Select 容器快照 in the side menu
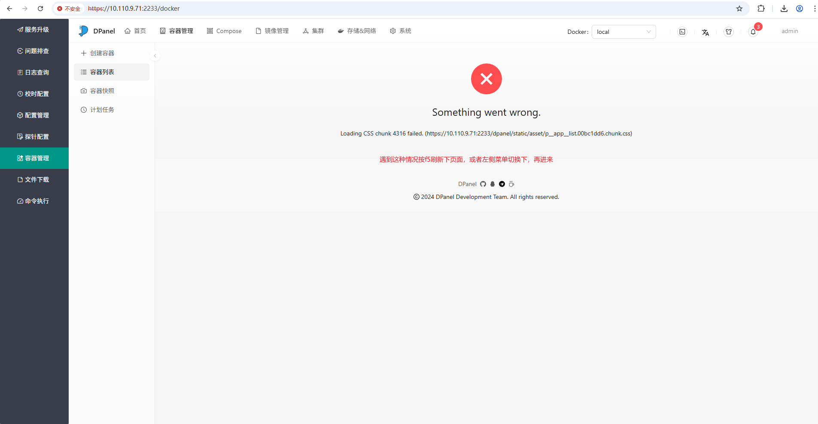Viewport: 818px width, 424px height. 102,91
